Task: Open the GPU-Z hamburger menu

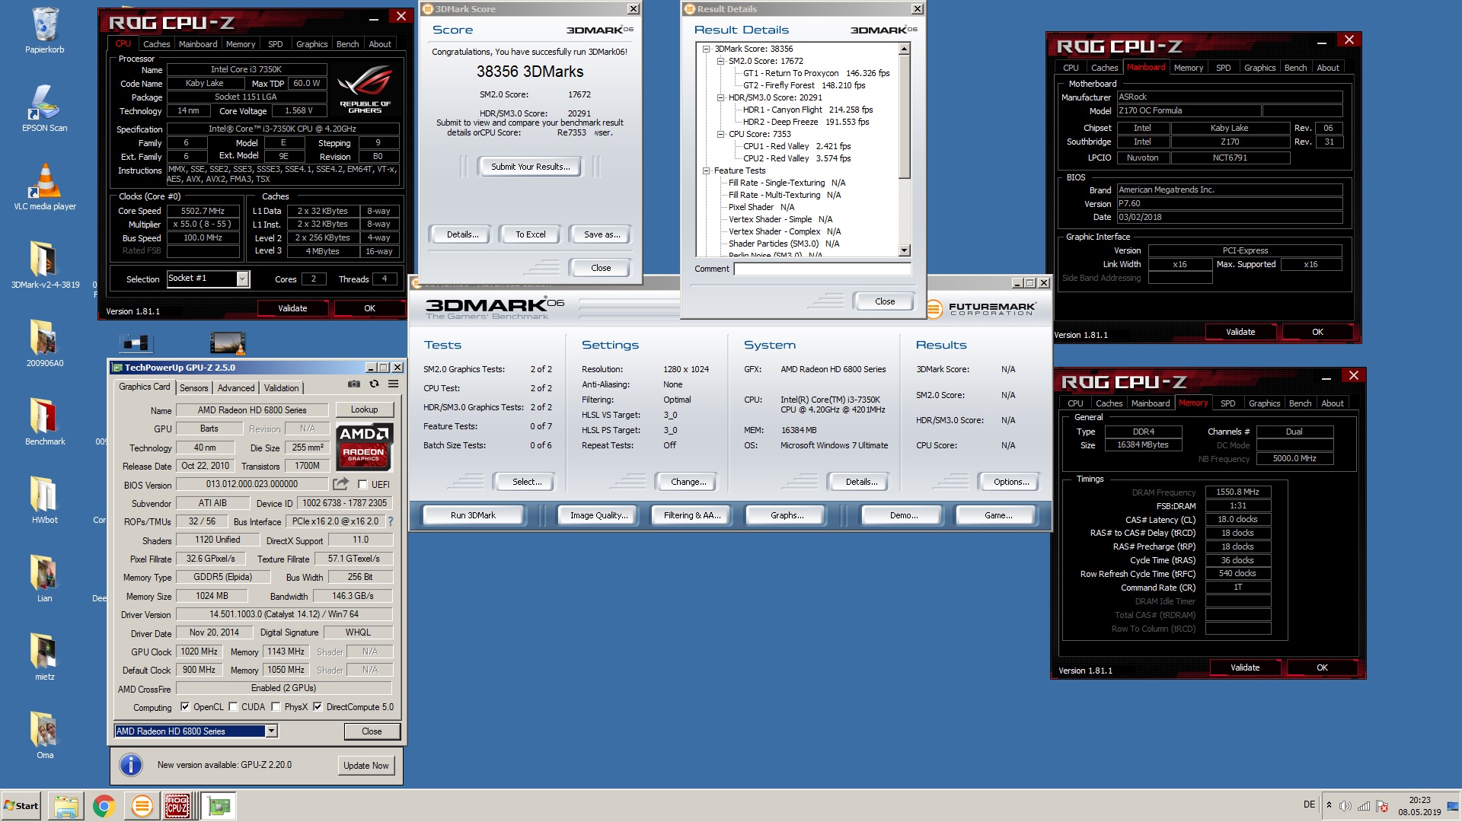Action: pos(394,384)
